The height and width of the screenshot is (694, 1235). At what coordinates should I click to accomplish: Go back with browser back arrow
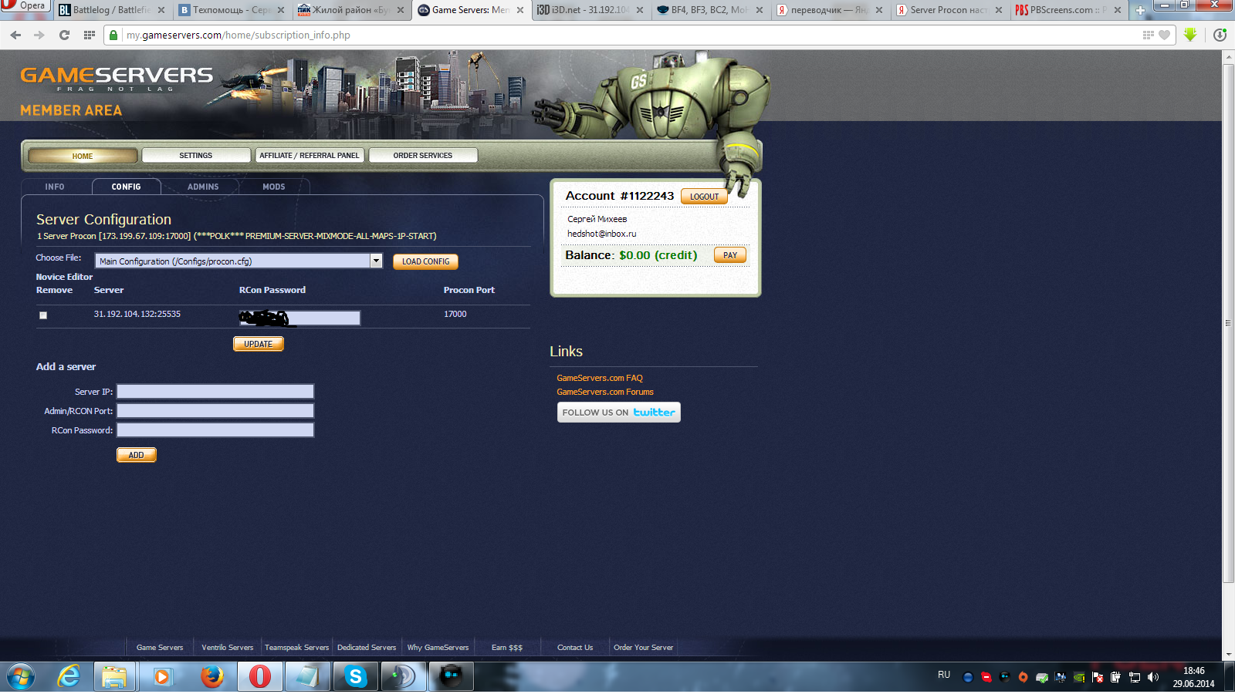tap(15, 35)
